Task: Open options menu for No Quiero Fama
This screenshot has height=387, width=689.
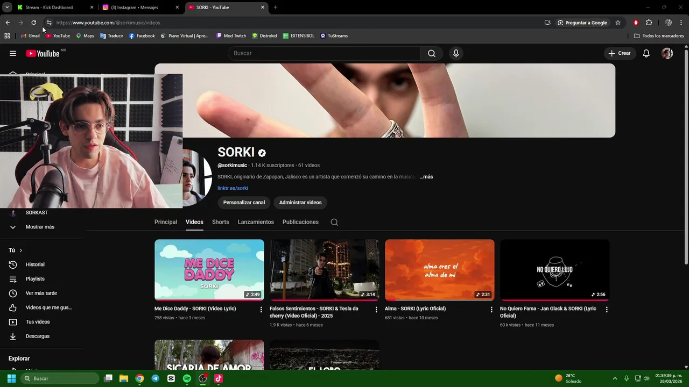Action: pos(607,310)
